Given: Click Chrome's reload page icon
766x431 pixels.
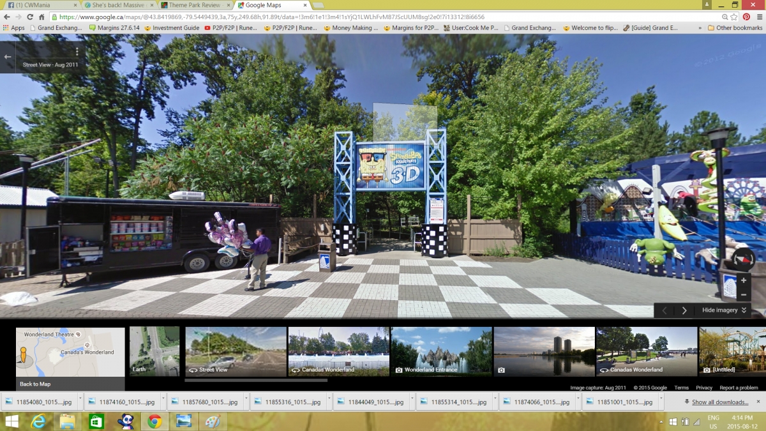Looking at the screenshot, I should (29, 17).
